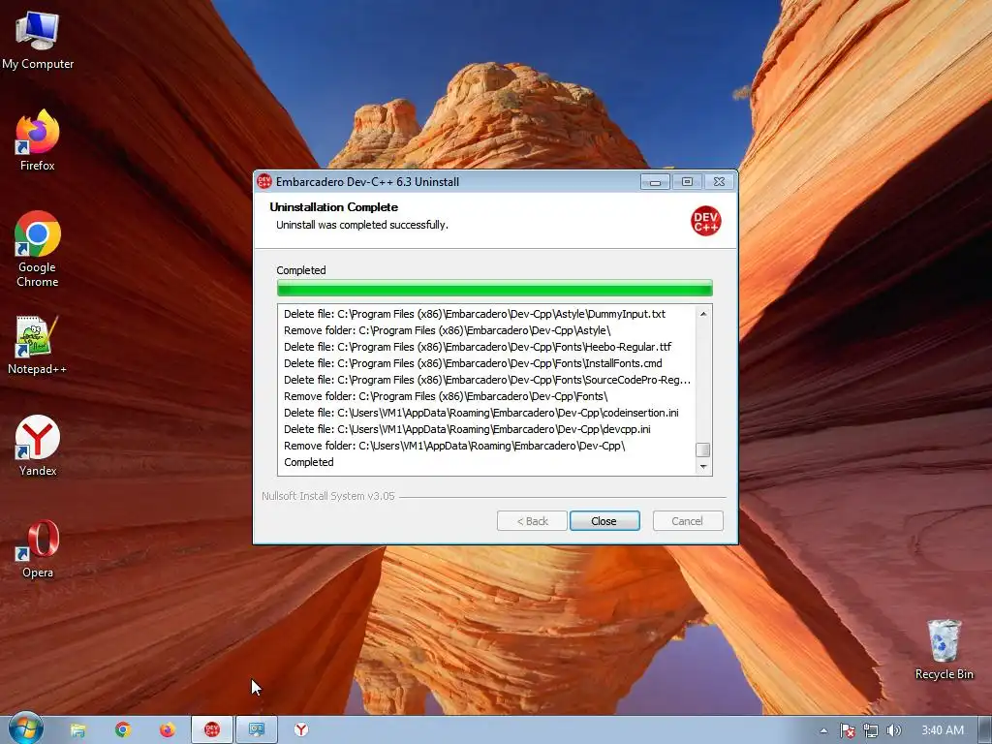Image resolution: width=992 pixels, height=744 pixels.
Task: Launch Firefox from the taskbar
Action: (x=167, y=730)
